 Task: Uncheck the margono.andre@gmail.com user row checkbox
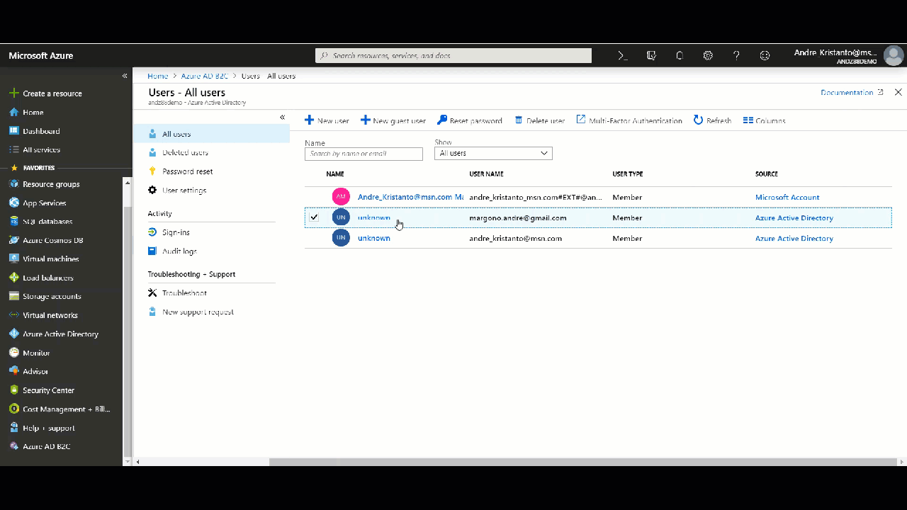point(314,217)
